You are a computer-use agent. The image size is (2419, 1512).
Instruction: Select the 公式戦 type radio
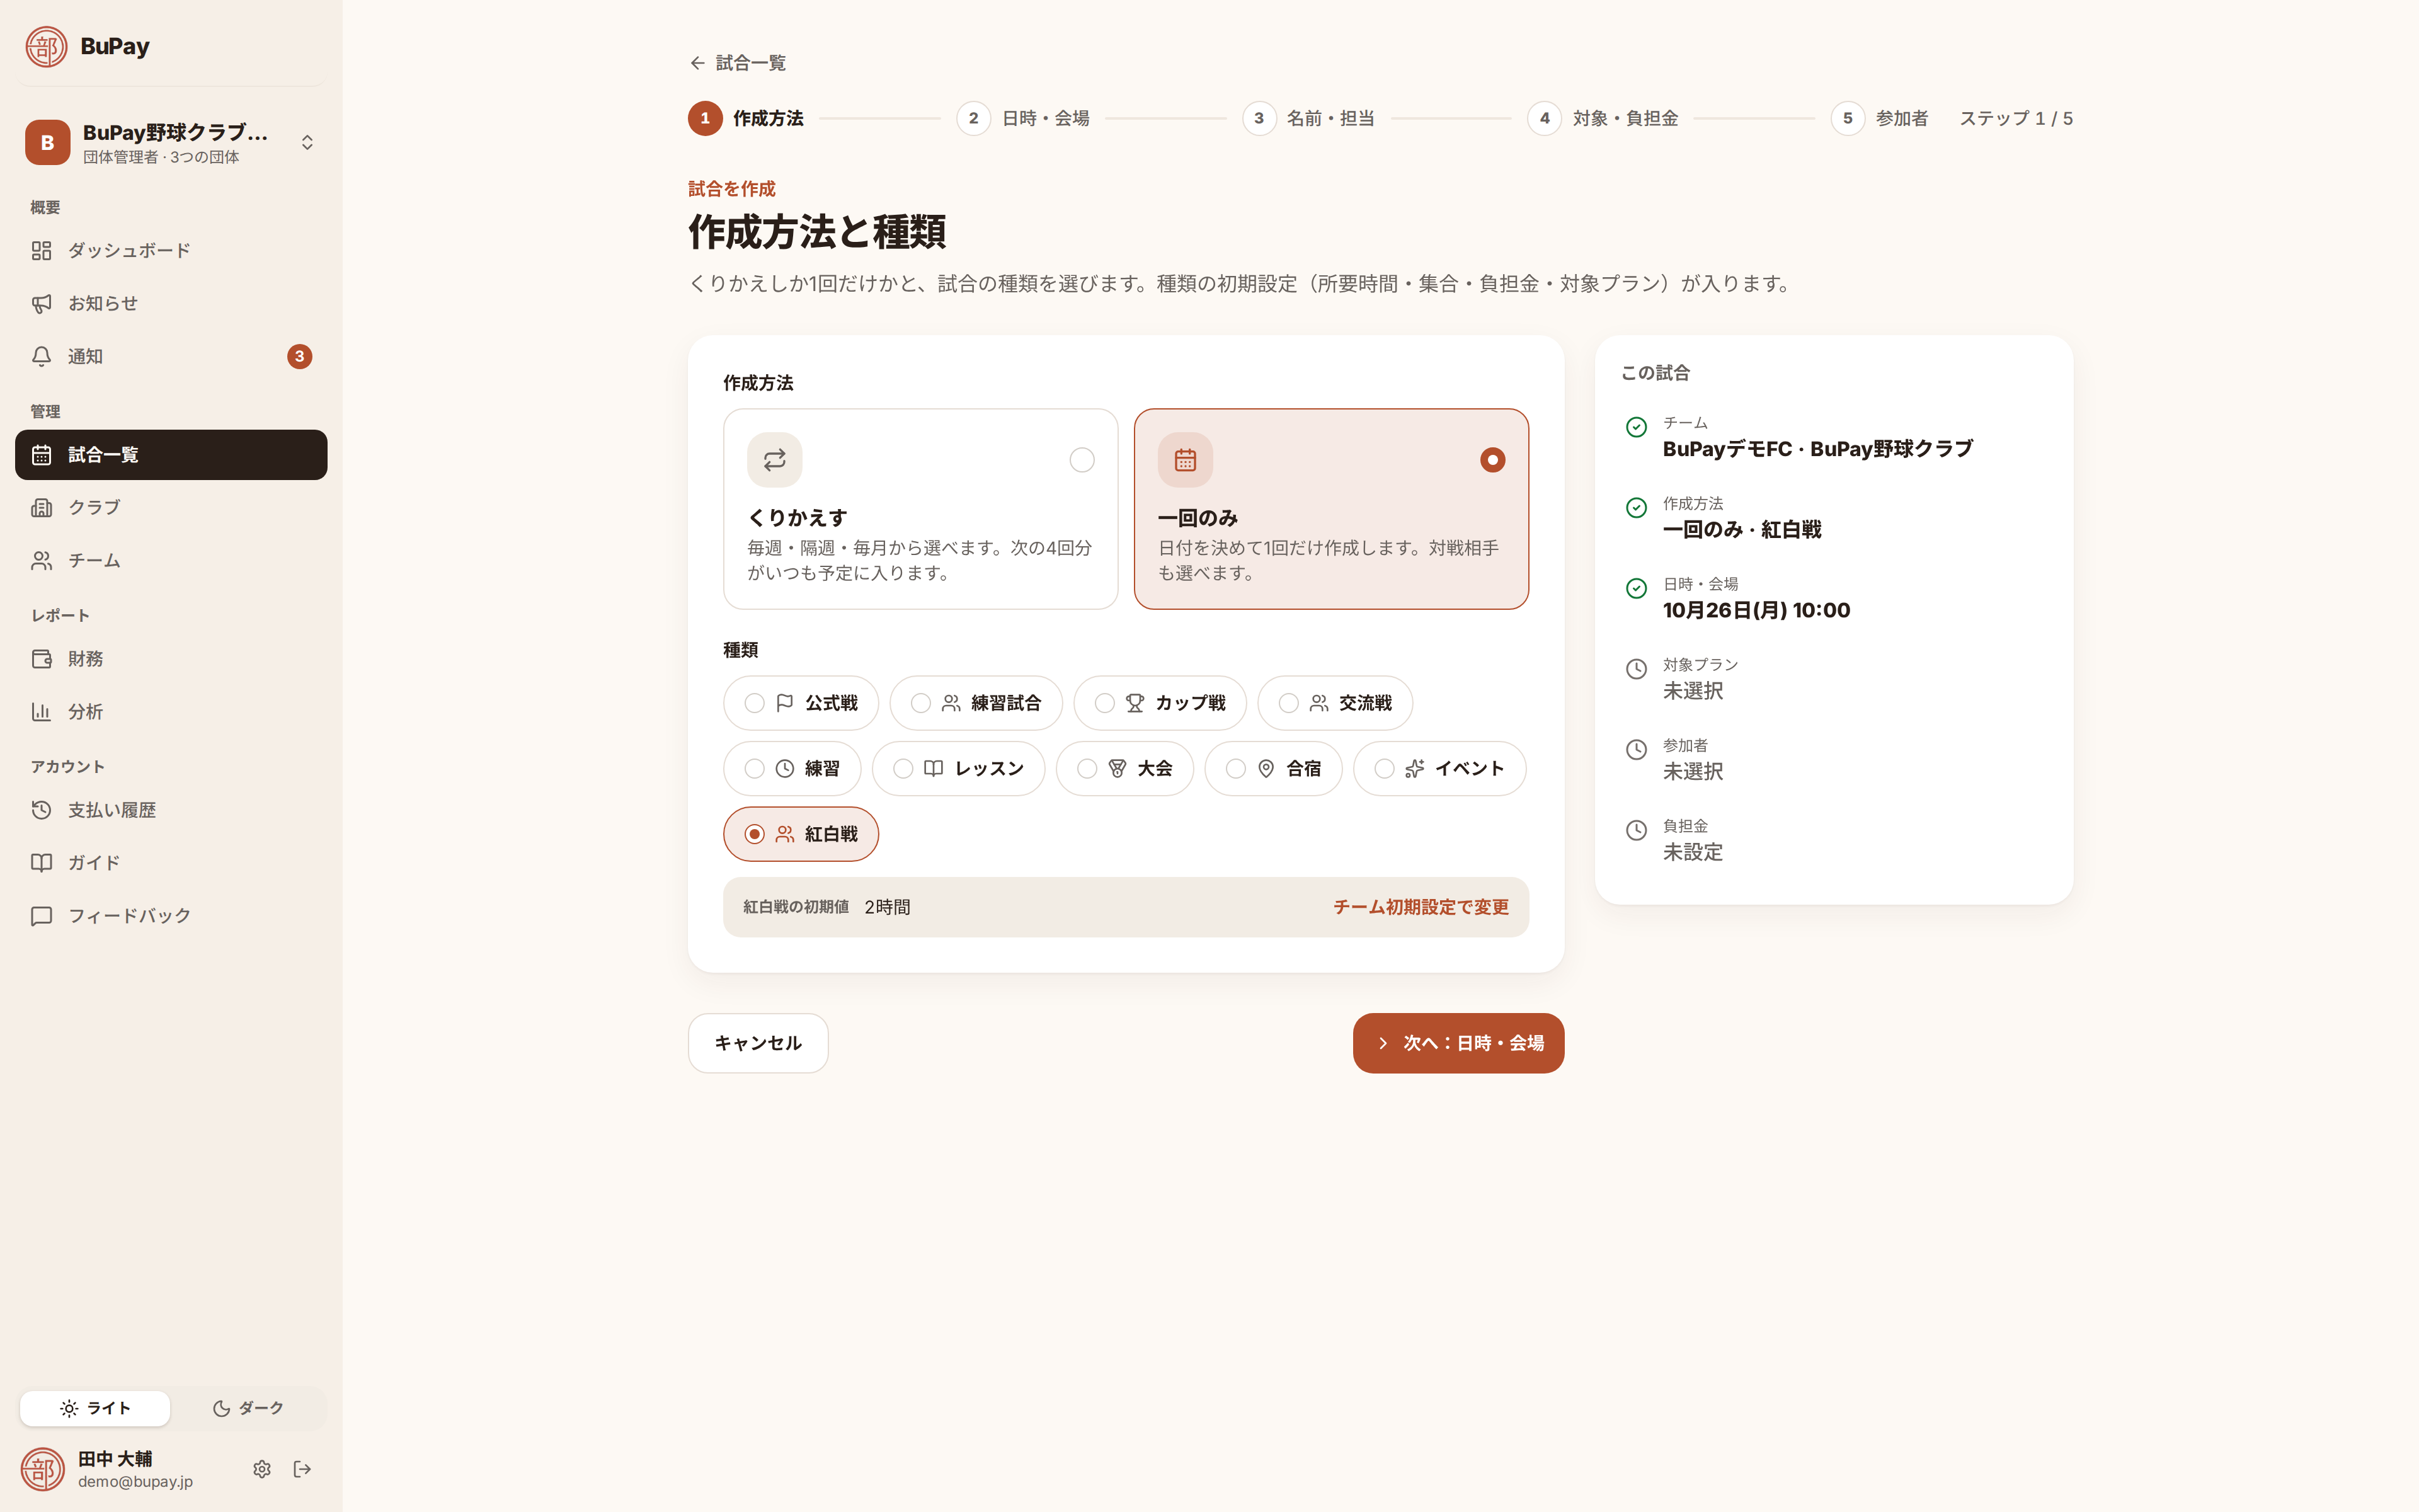tap(801, 703)
